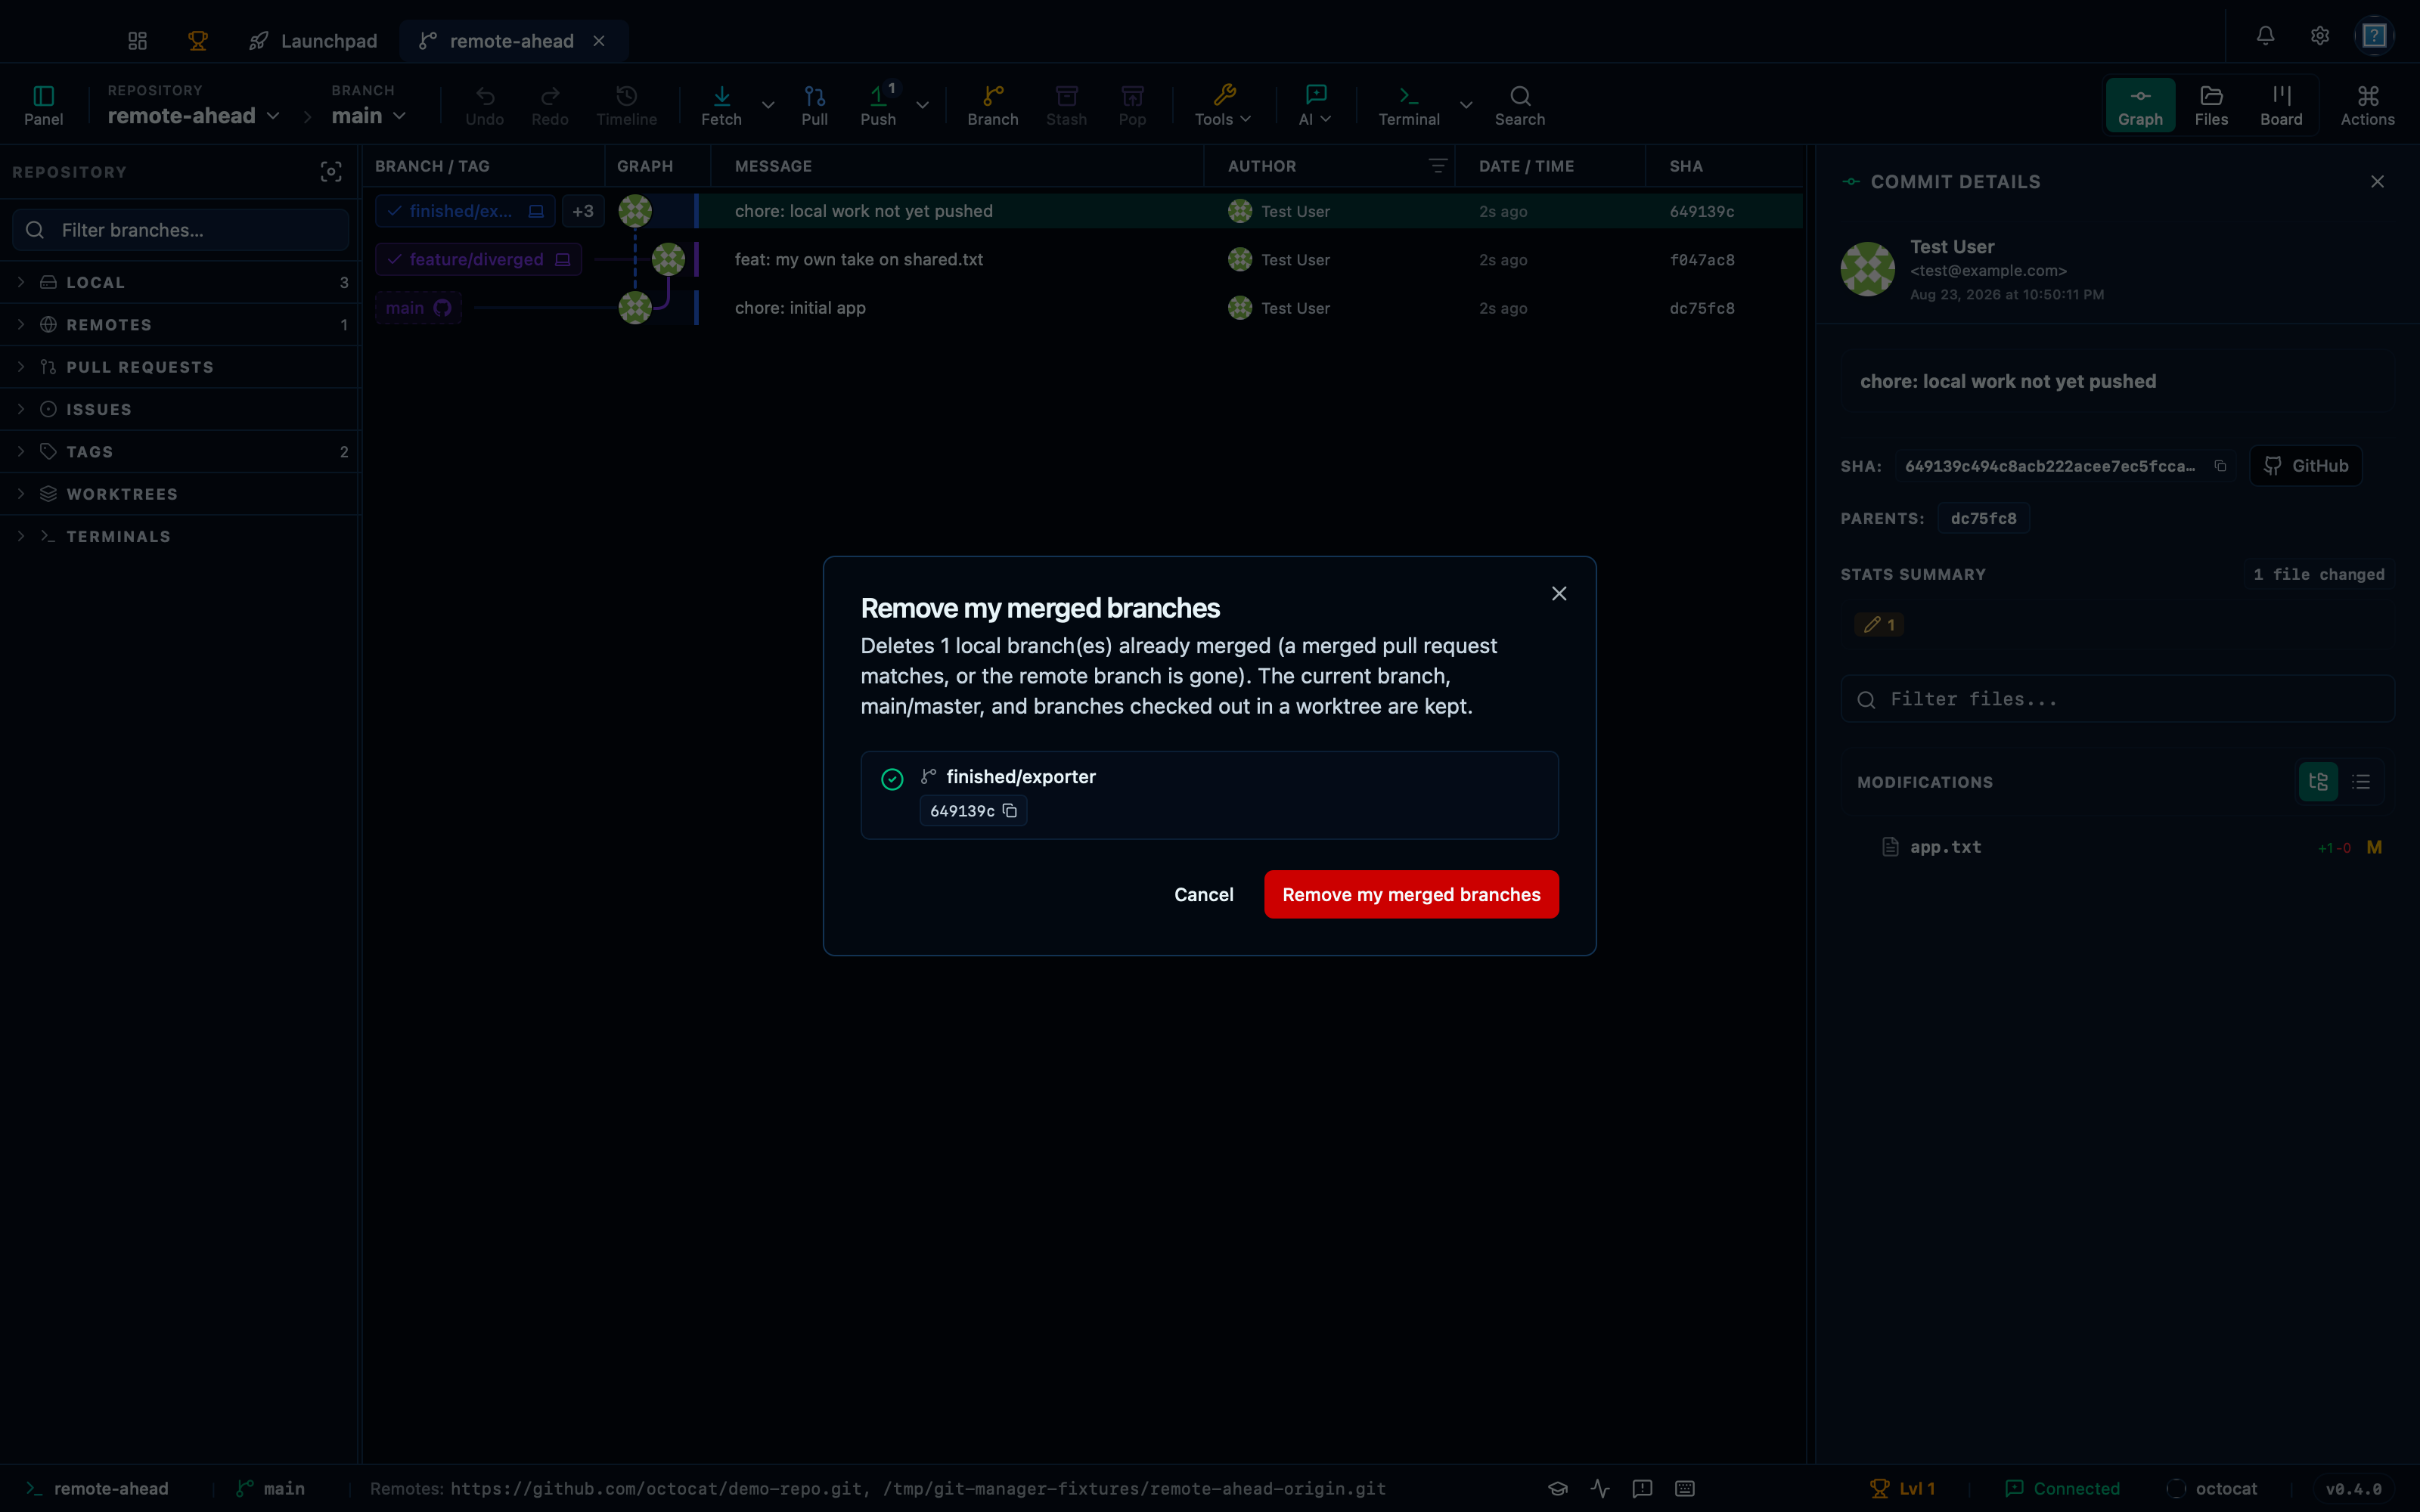Click the activity pulse icon in status bar
The image size is (2420, 1512).
[1600, 1488]
